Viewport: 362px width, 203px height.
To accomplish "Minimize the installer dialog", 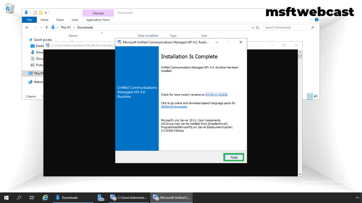I will 217,42.
